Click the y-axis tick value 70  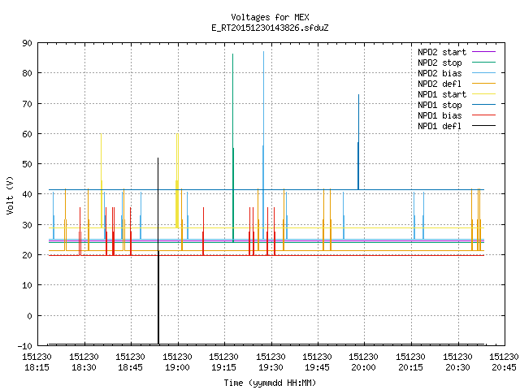click(27, 104)
